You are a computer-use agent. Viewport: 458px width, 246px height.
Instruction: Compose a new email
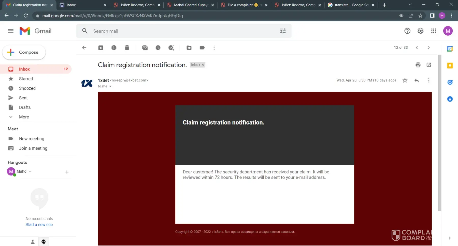tap(24, 52)
